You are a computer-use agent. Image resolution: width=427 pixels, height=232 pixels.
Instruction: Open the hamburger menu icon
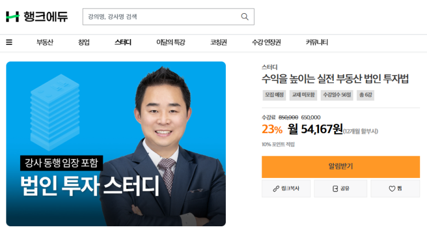tap(9, 42)
